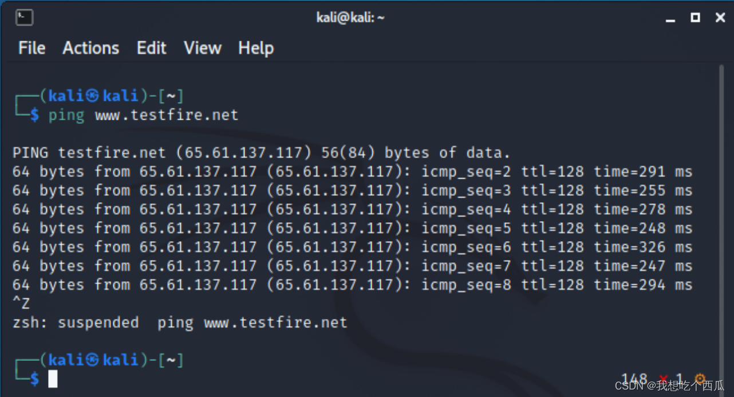734x397 pixels.
Task: Click the 'zsh: suspended' message line
Action: tap(180, 323)
